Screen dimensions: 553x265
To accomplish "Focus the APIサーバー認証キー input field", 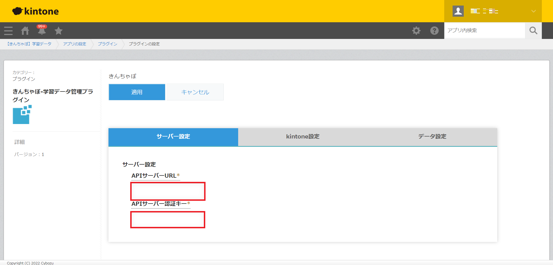I will 168,220.
